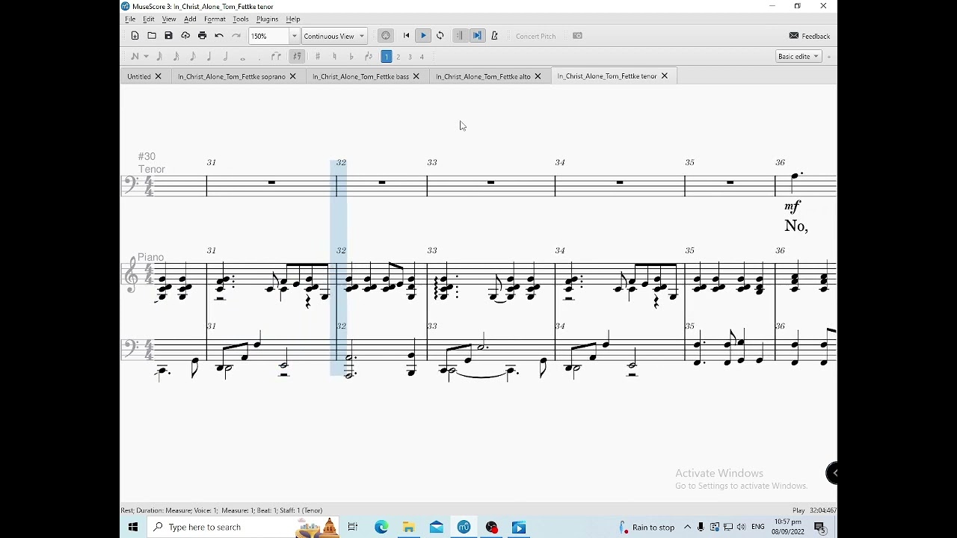Toggle play repeats
The image size is (957, 538).
(460, 36)
